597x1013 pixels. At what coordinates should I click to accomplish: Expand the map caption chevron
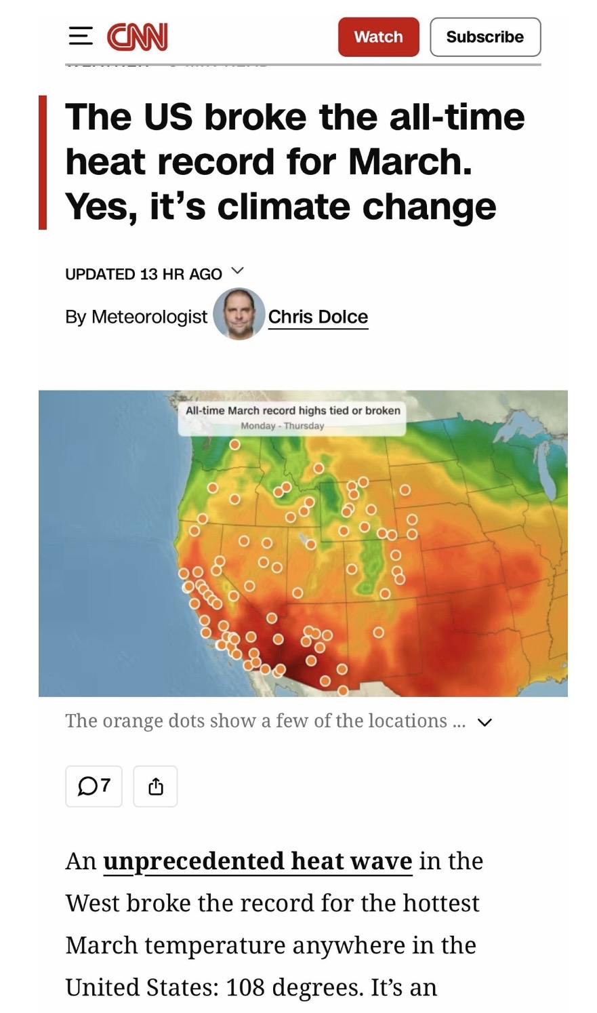pos(485,722)
